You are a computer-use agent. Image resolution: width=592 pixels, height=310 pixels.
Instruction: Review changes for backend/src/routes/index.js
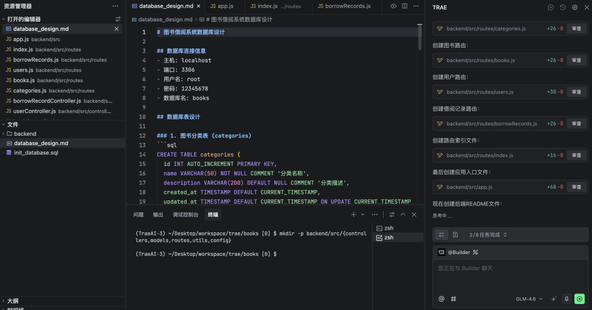pyautogui.click(x=577, y=156)
